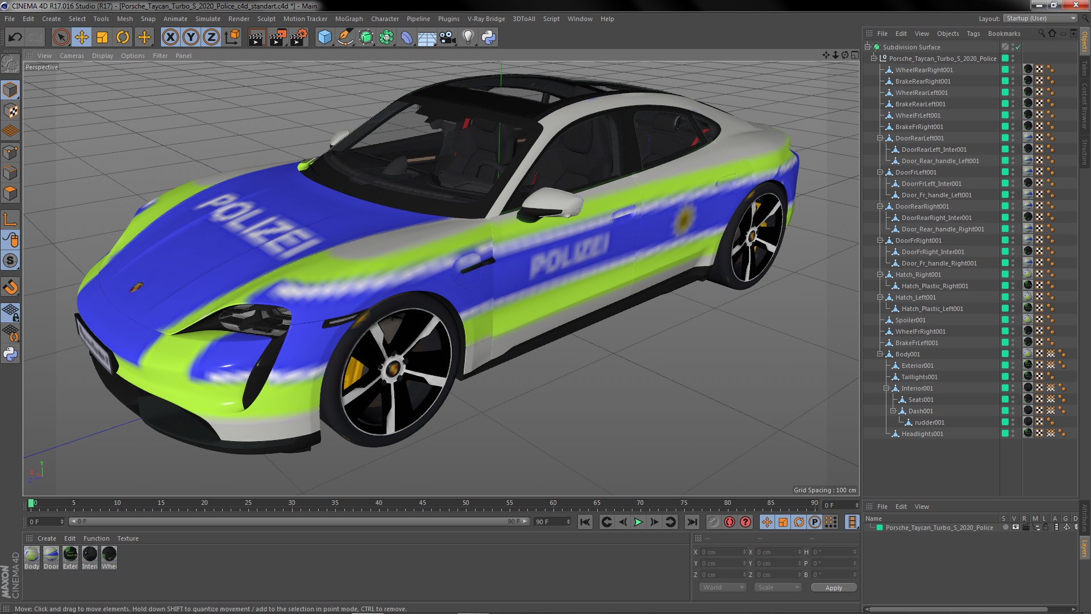Toggle the X axis lock
This screenshot has height=614, width=1091.
pyautogui.click(x=170, y=38)
